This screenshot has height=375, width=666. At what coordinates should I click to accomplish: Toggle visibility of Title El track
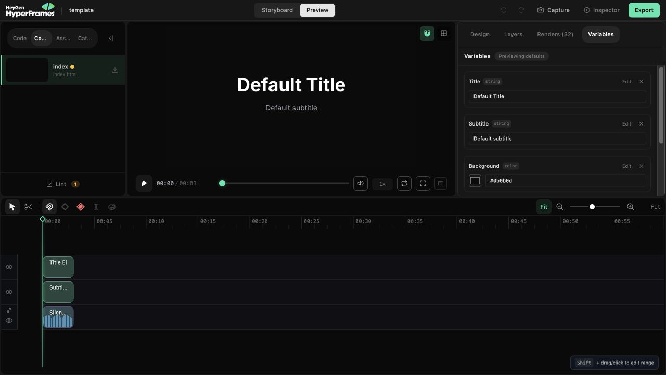[9, 267]
